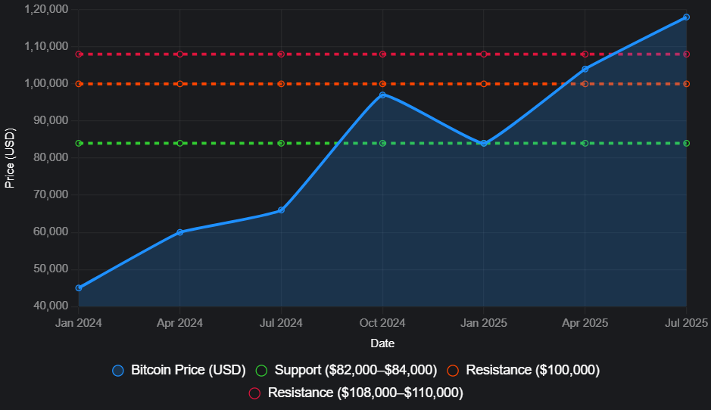Click the red $108,000 resistance marker at Apr 2024

[179, 54]
